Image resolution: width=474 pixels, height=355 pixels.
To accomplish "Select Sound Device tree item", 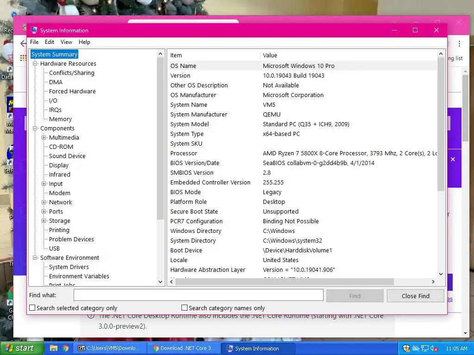I will [x=67, y=156].
